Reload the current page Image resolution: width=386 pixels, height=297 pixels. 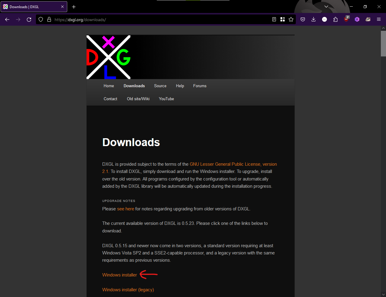pyautogui.click(x=29, y=20)
